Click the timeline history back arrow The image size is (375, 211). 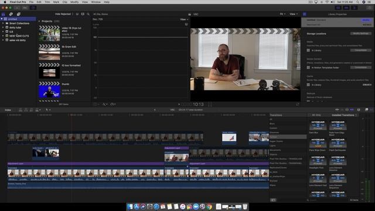click(x=155, y=110)
